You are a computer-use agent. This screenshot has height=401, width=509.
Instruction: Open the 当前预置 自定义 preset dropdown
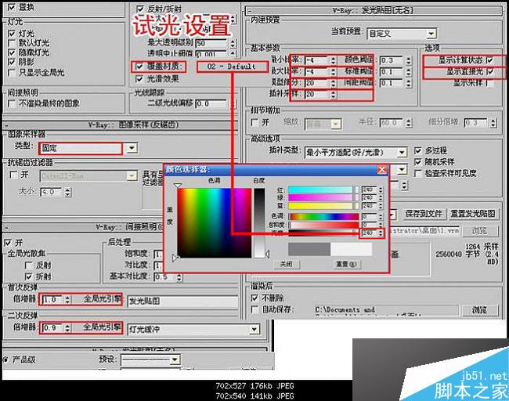[431, 34]
